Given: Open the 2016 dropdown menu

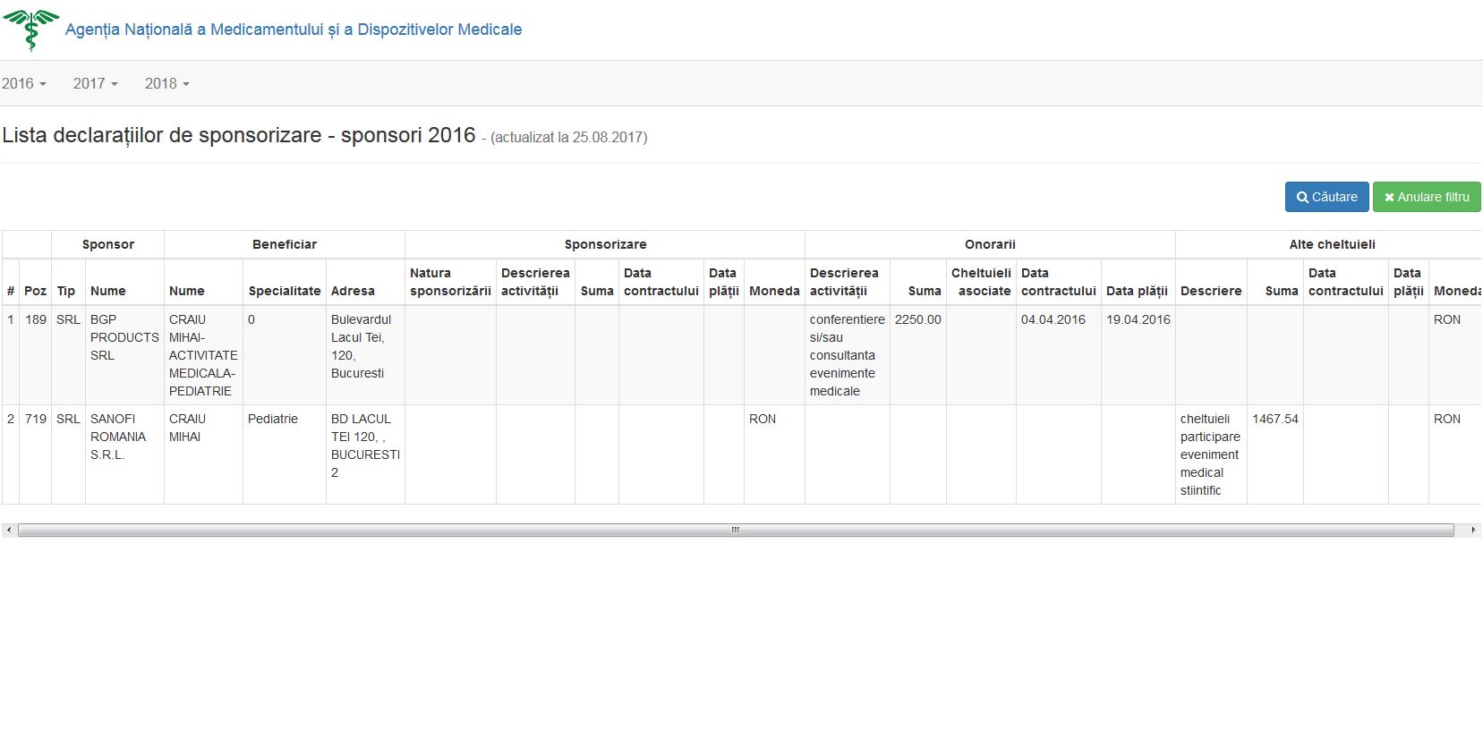Looking at the screenshot, I should [x=24, y=83].
